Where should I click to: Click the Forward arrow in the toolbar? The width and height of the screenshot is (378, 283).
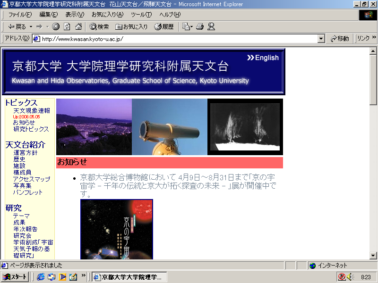pyautogui.click(x=39, y=27)
